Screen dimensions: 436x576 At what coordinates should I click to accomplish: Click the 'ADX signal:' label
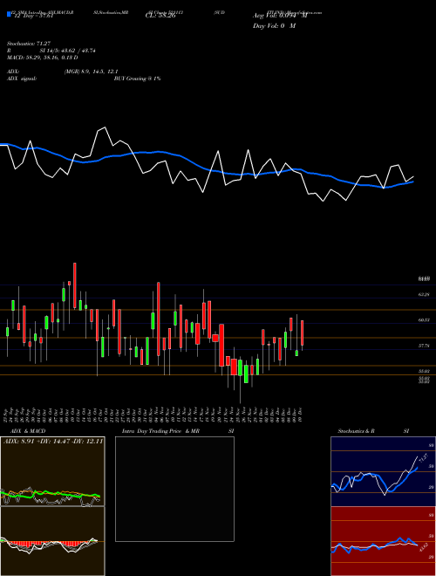click(22, 79)
